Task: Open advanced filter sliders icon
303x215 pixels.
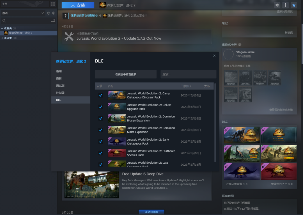Action: click(x=53, y=21)
